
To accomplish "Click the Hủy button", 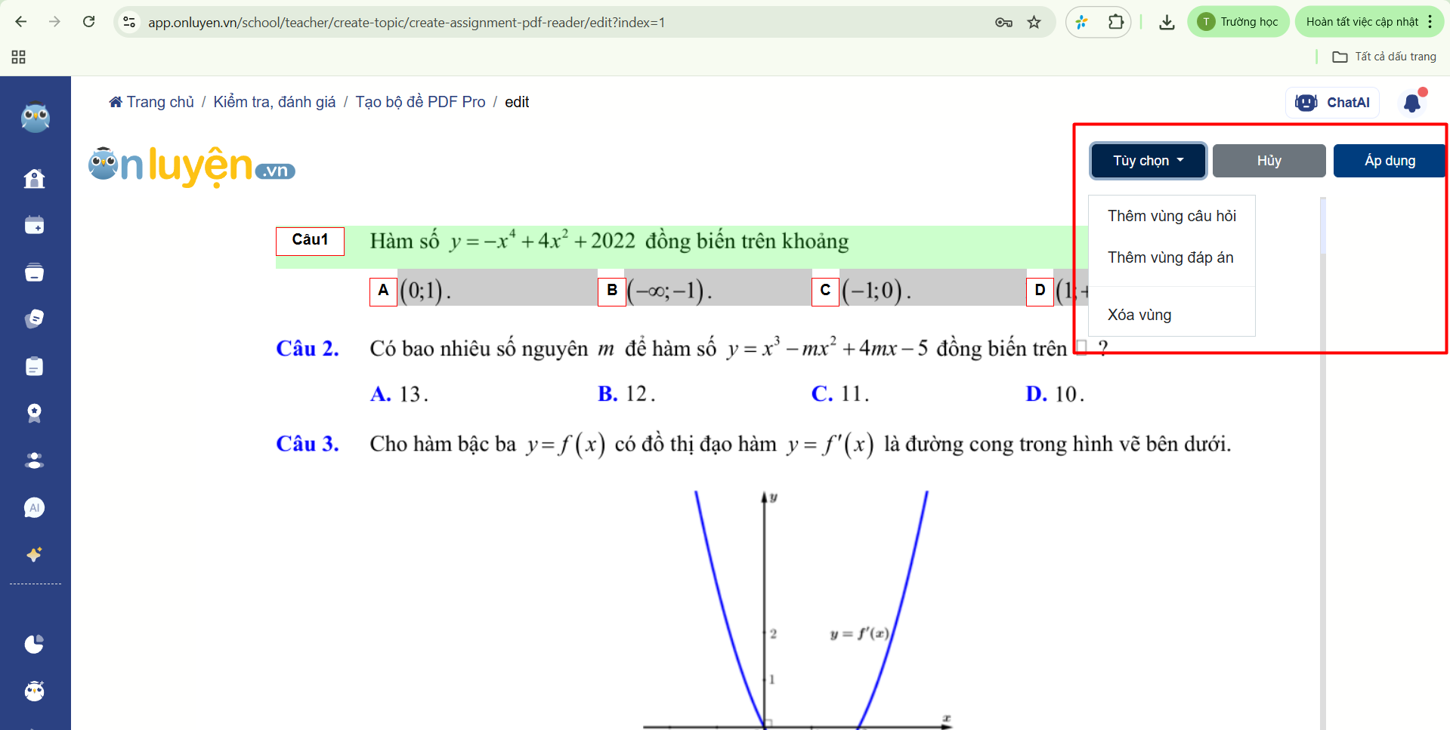I will tap(1269, 161).
